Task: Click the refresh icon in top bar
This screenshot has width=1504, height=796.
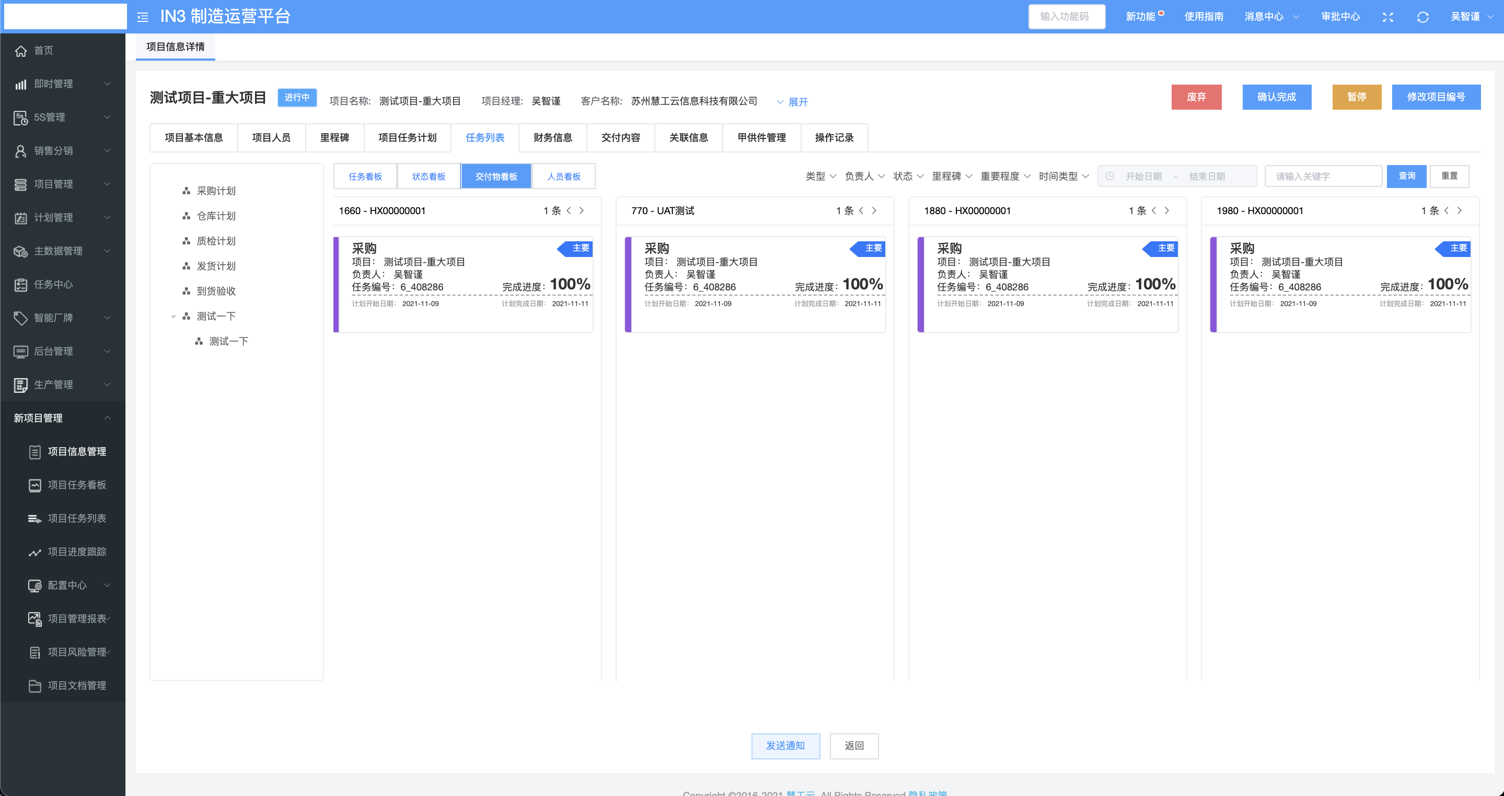Action: click(x=1422, y=17)
